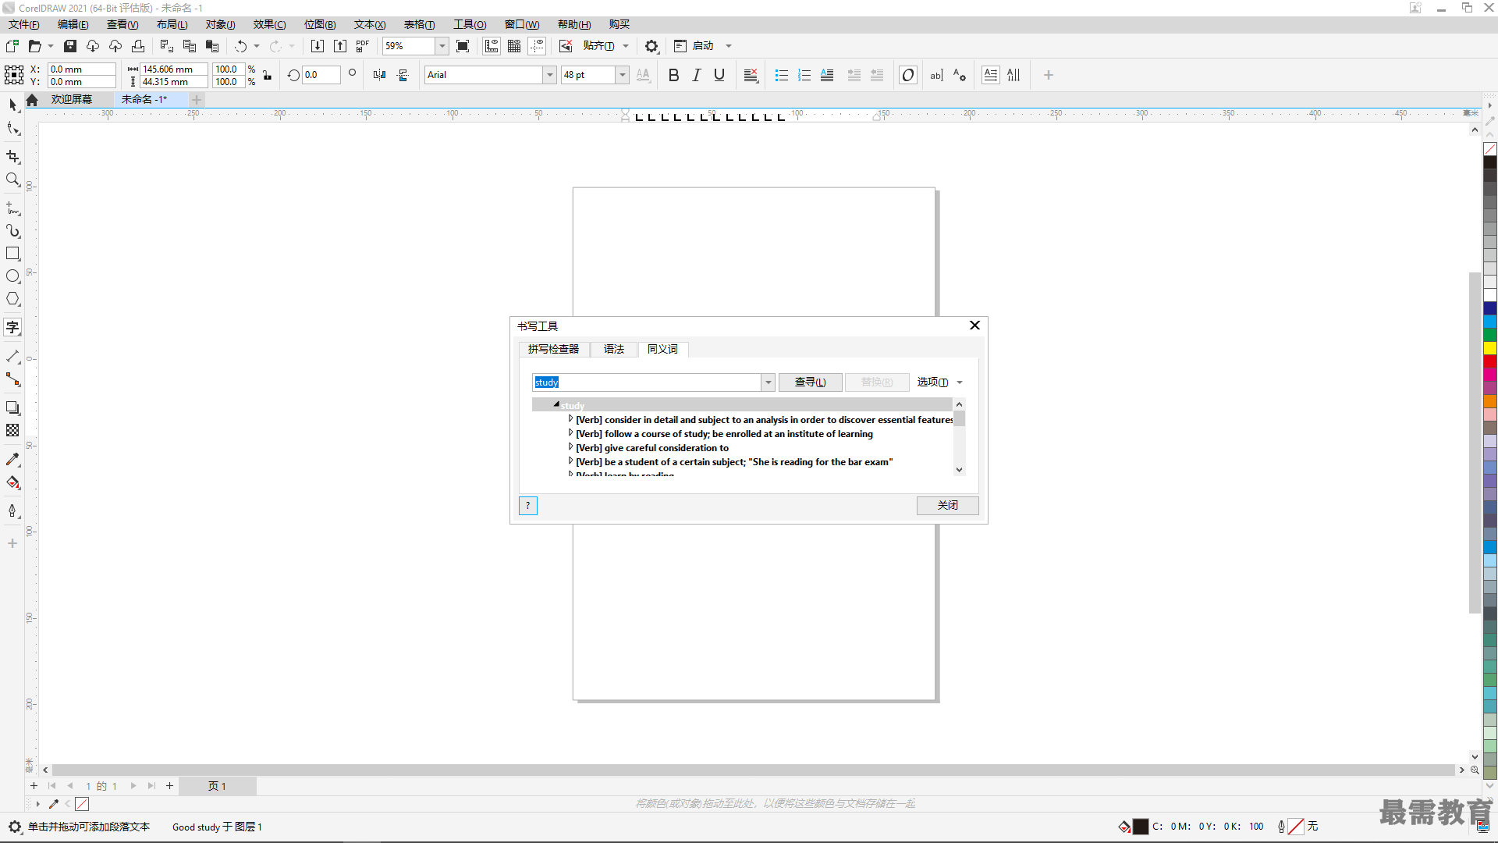The height and width of the screenshot is (843, 1498).
Task: Toggle Underline text formatting
Action: tap(719, 75)
